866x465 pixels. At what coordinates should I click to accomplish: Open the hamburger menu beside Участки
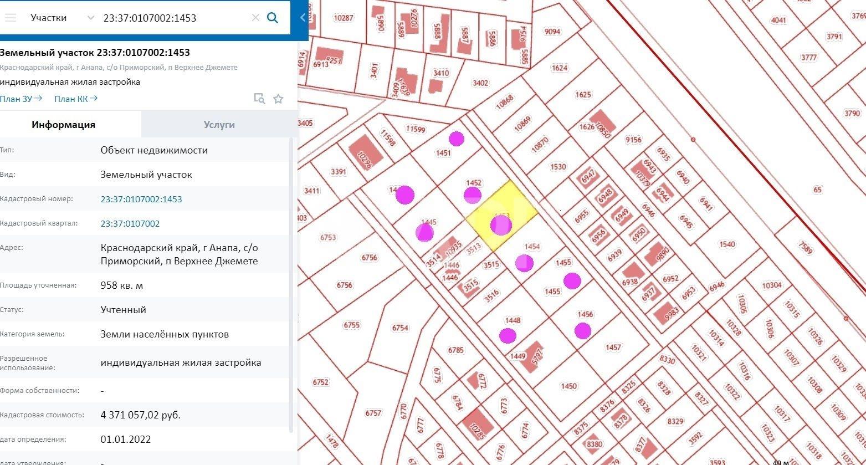pyautogui.click(x=10, y=18)
